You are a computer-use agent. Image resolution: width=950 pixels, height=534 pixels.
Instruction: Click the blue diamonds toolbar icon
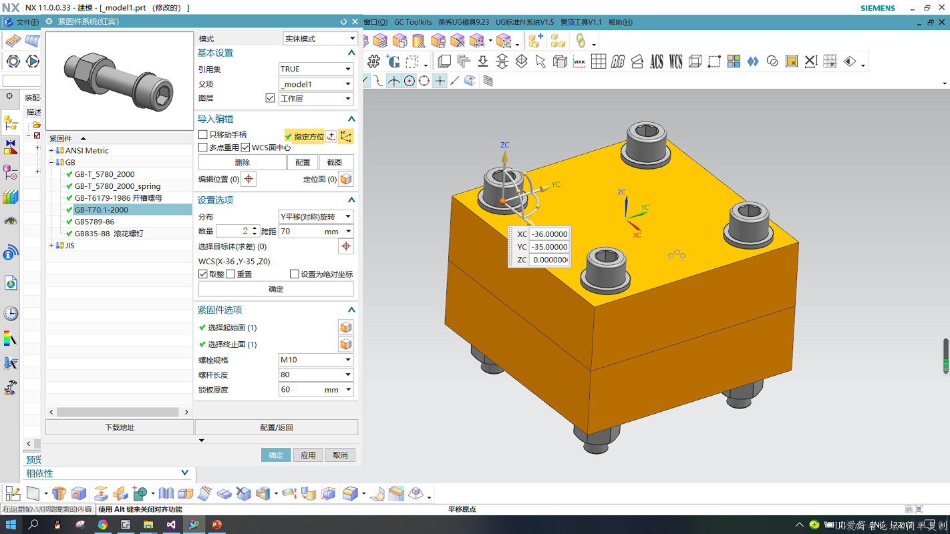coord(753,61)
